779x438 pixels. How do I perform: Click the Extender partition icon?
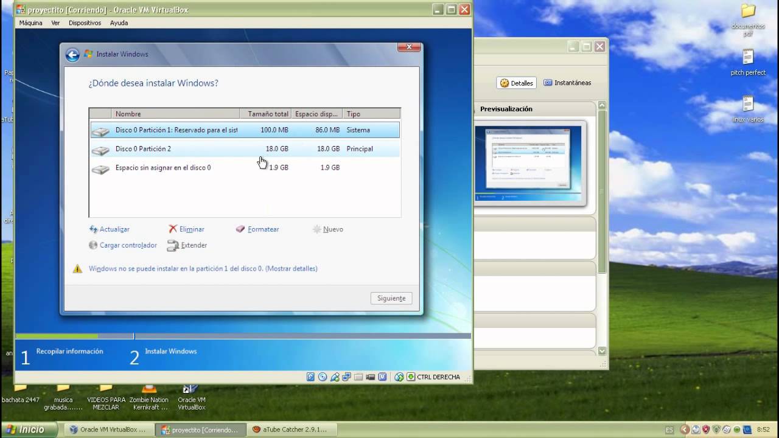click(173, 246)
